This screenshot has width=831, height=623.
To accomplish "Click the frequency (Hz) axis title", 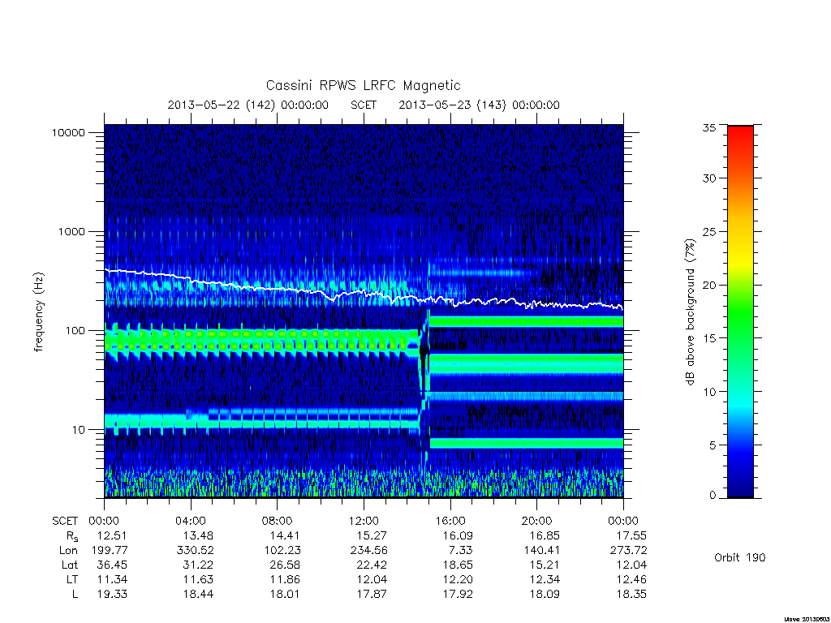I will coord(38,312).
